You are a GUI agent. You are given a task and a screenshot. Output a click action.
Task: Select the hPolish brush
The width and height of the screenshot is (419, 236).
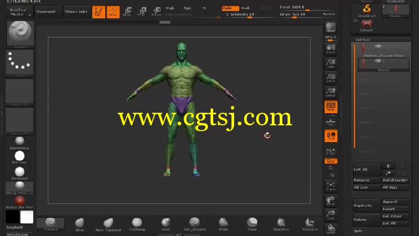(223, 224)
